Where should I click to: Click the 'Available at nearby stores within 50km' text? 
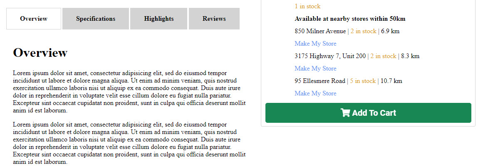350,19
